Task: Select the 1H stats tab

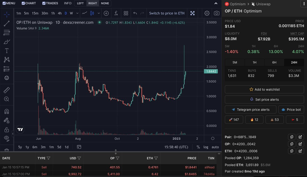Action: [x=255, y=62]
